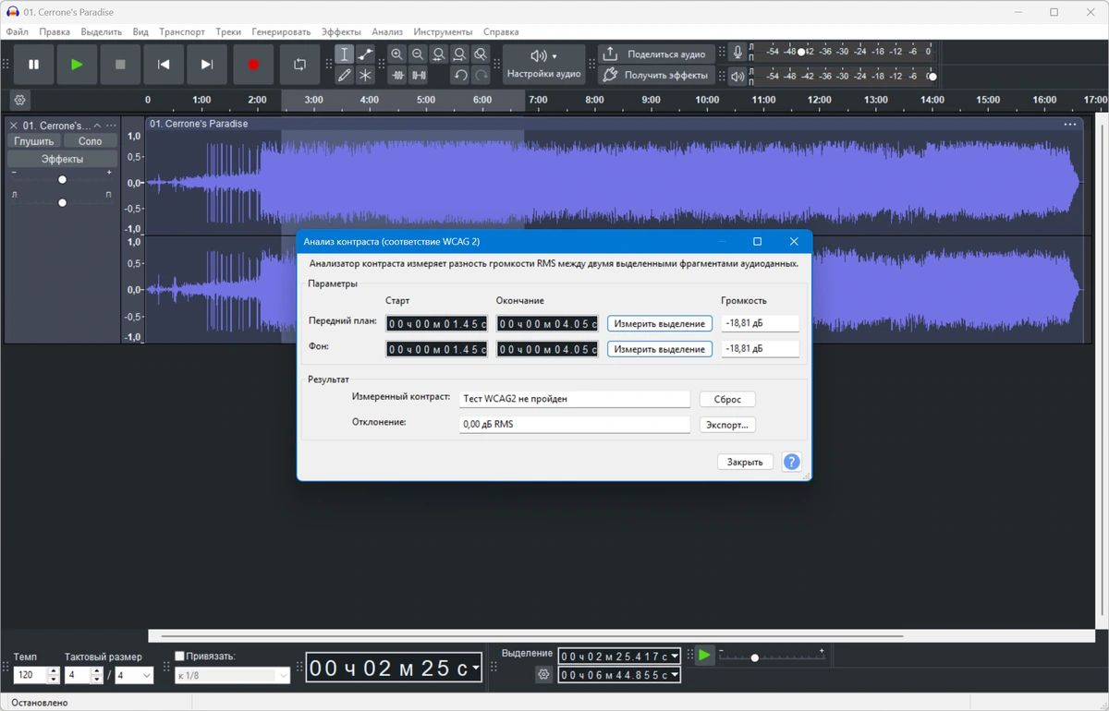1109x711 pixels.
Task: Fit selection to width zoom icon
Action: [439, 54]
